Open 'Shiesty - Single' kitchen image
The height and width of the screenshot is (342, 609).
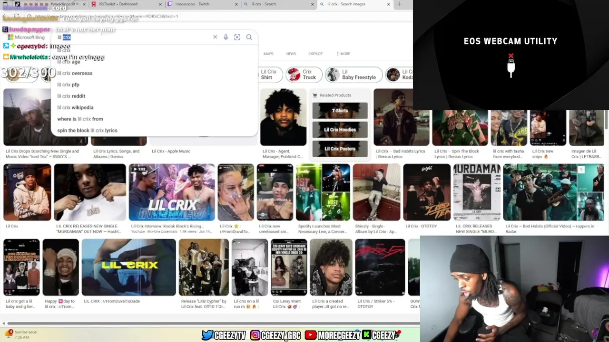(376, 192)
